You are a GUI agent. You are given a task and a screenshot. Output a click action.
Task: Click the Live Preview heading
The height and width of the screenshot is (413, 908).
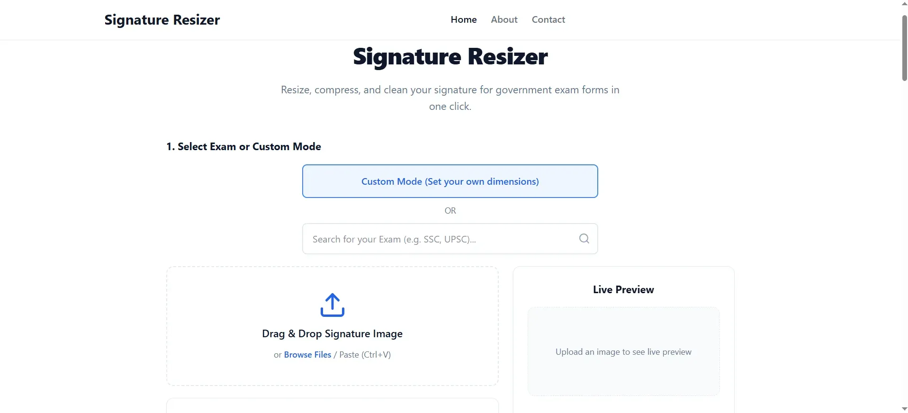pyautogui.click(x=623, y=289)
